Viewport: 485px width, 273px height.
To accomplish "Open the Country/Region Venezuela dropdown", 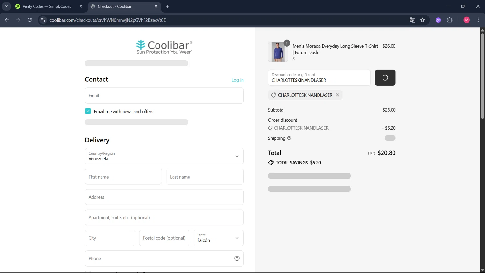I will (164, 156).
